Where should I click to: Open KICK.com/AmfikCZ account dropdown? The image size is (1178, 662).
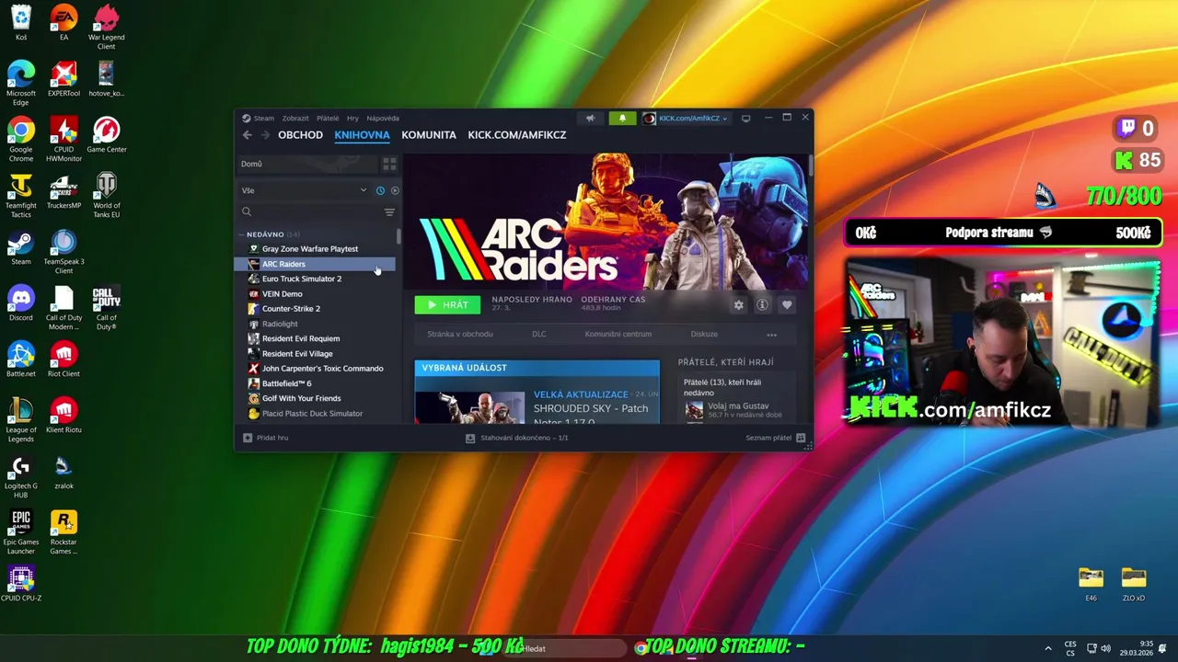(x=685, y=118)
